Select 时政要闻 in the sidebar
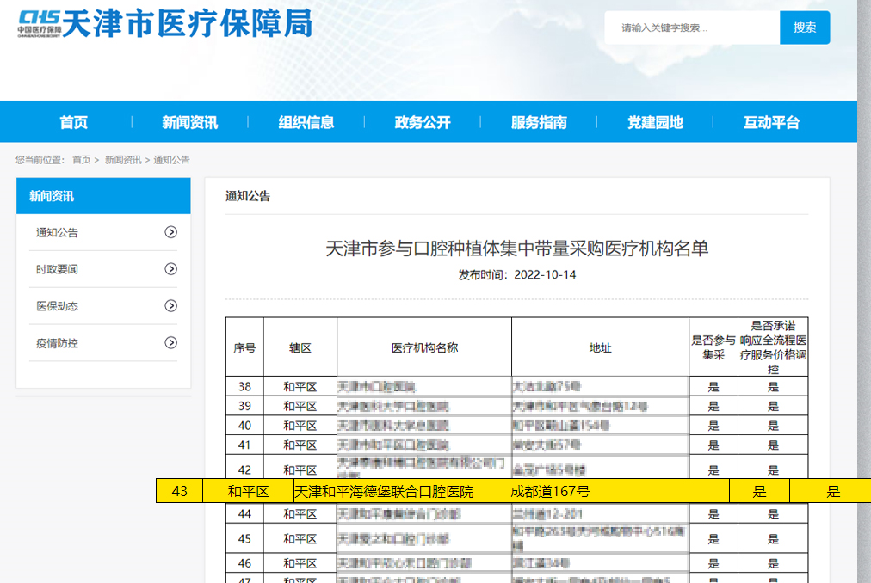 58,269
